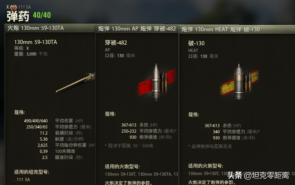Select the 炮弹 130mm AP 穿被-482 header
This screenshot has height=185, width=295.
pyautogui.click(x=137, y=29)
